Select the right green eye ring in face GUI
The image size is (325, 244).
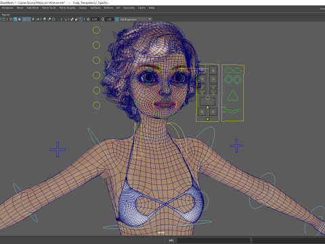pyautogui.click(x=237, y=79)
